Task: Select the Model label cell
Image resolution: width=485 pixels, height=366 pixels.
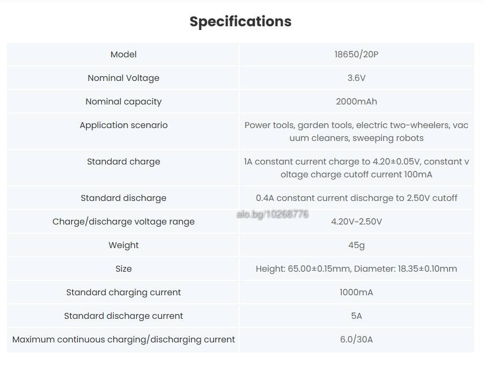Action: (x=123, y=54)
